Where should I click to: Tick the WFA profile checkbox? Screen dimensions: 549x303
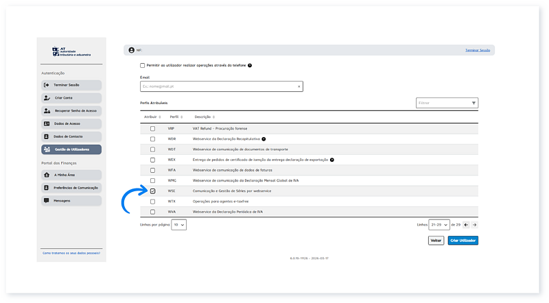152,169
